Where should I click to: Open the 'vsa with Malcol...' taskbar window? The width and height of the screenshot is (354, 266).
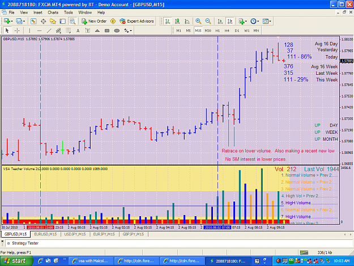point(91,261)
